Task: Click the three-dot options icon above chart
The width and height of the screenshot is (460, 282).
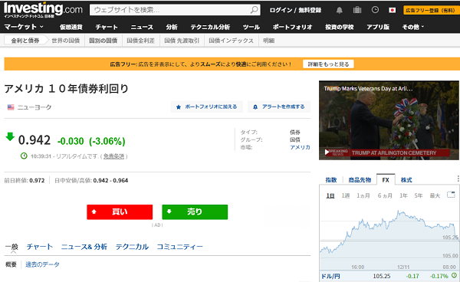Action: point(458,179)
